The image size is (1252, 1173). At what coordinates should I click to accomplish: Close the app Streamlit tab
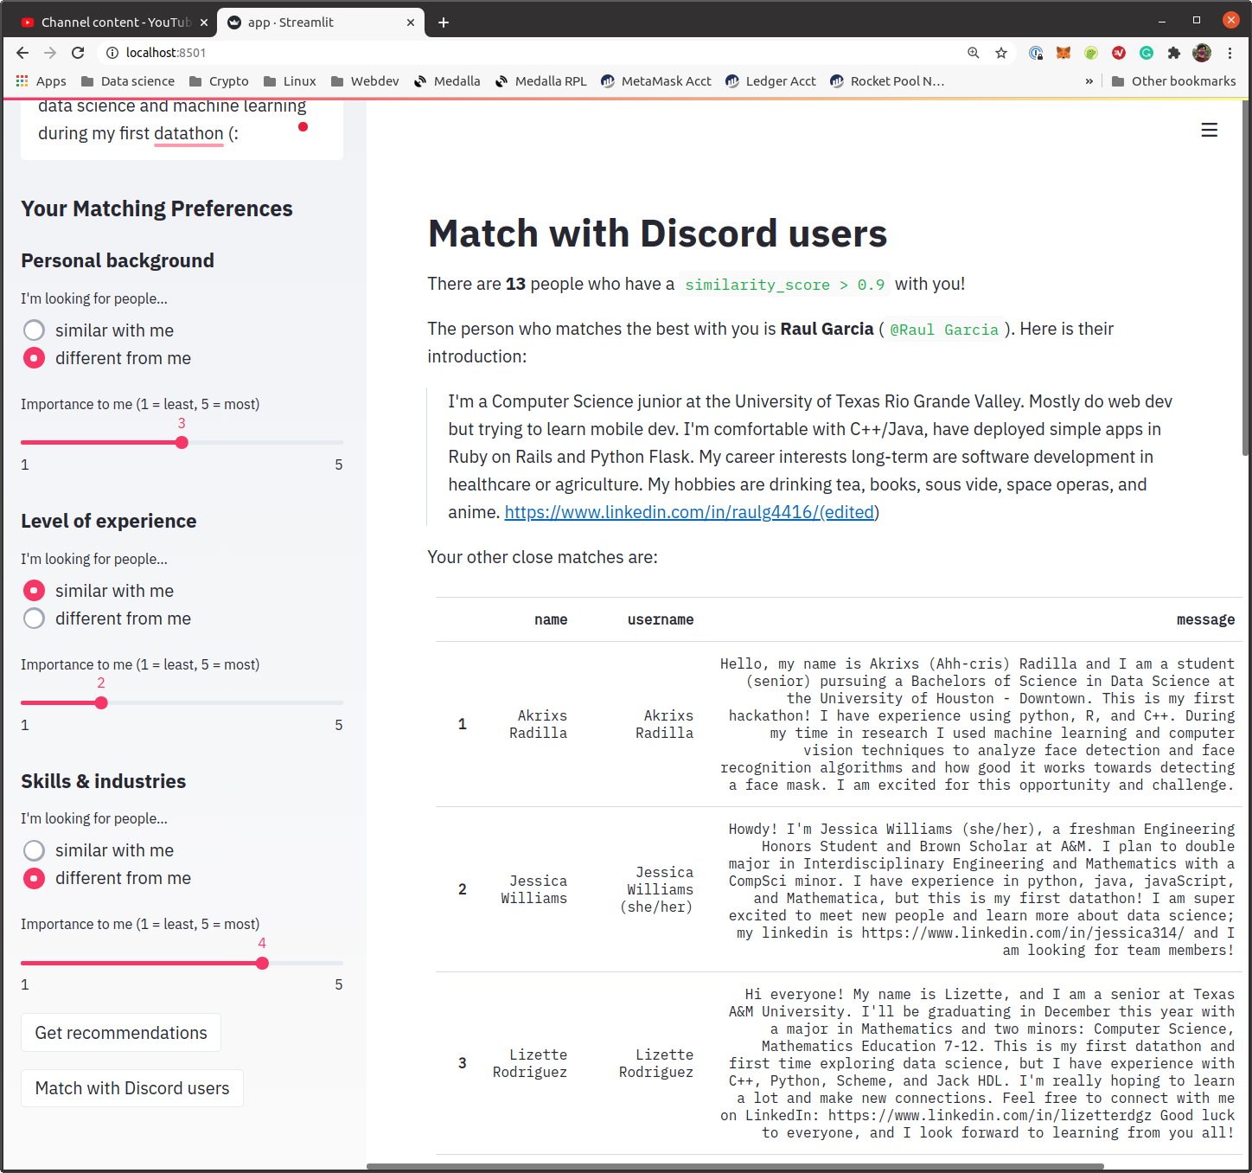(411, 22)
